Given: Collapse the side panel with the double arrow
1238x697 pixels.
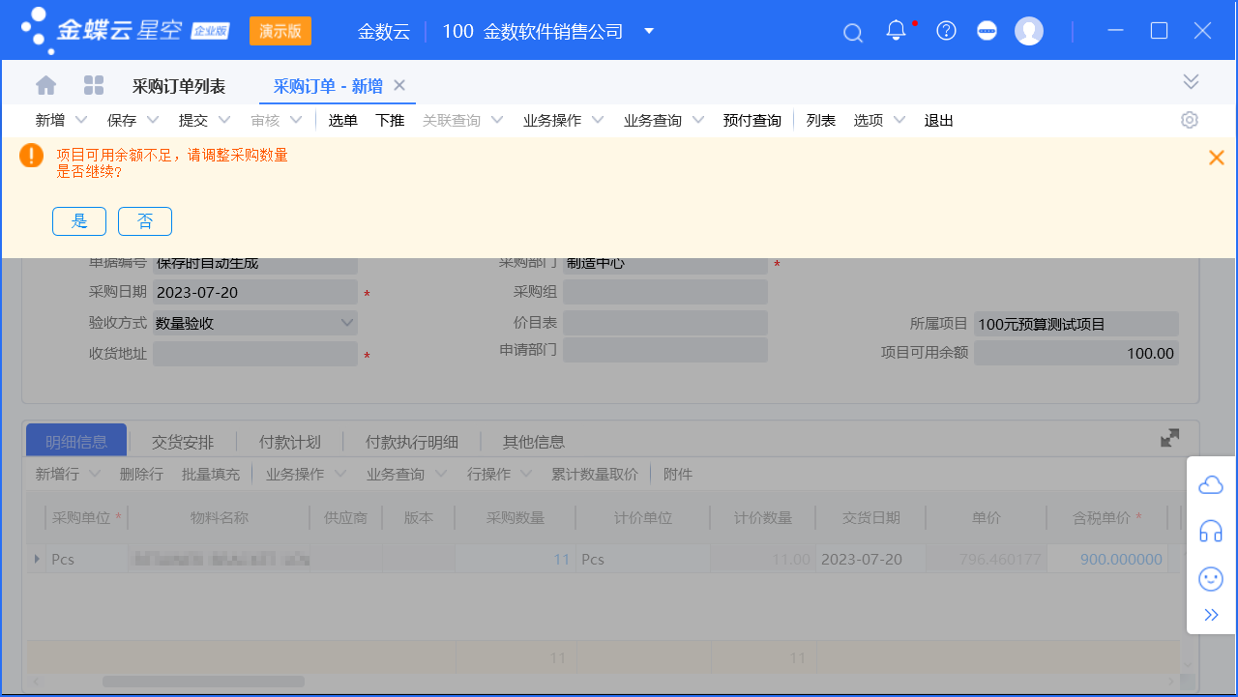Looking at the screenshot, I should click(1211, 615).
